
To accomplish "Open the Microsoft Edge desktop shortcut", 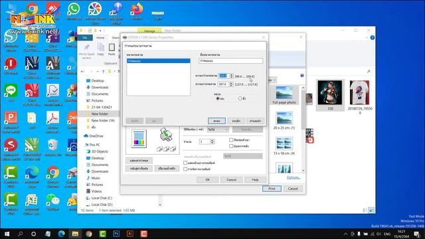I will (x=32, y=176).
